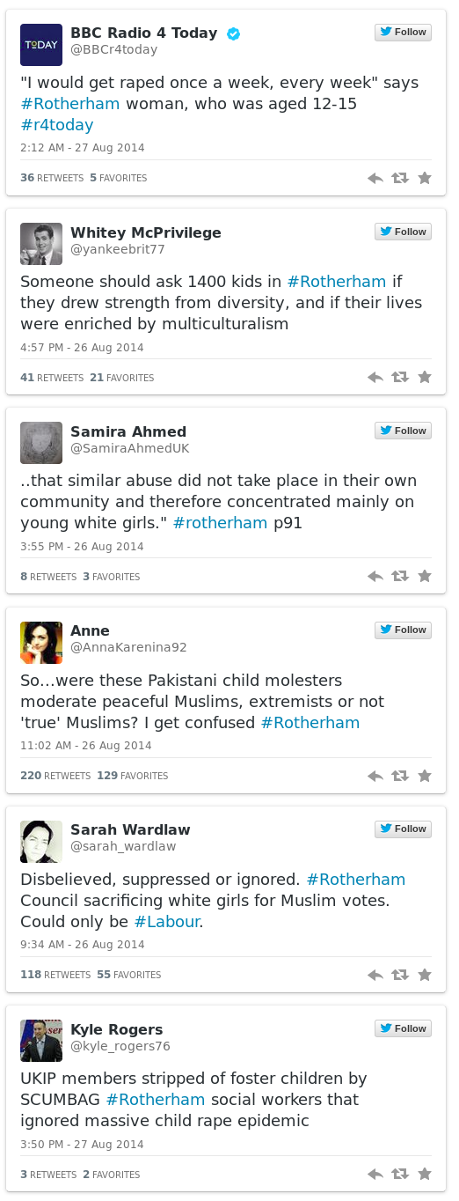The width and height of the screenshot is (459, 1201).
Task: View the 220 retweets on Anne's tweet
Action: (55, 776)
